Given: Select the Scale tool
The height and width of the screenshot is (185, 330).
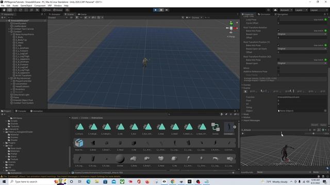Looking at the screenshot, I should click(x=21, y=10).
